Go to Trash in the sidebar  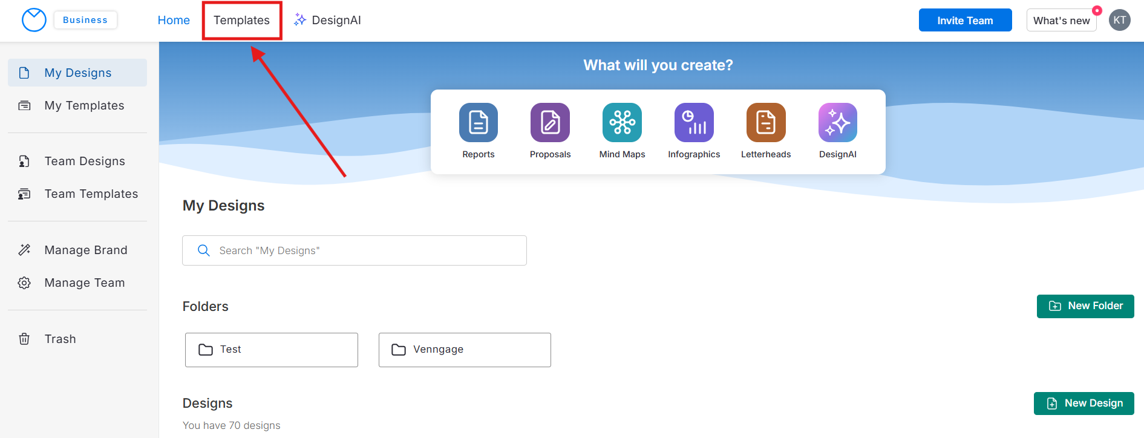point(60,339)
